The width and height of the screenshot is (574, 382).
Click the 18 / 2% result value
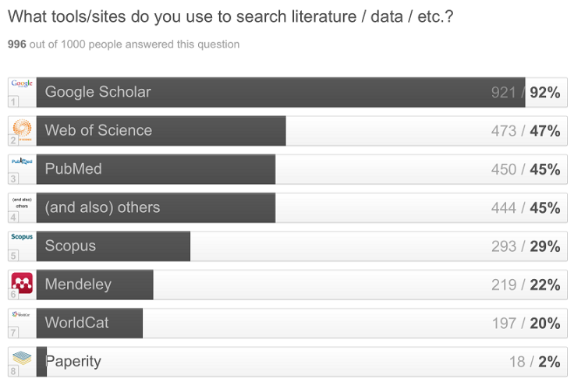534,362
